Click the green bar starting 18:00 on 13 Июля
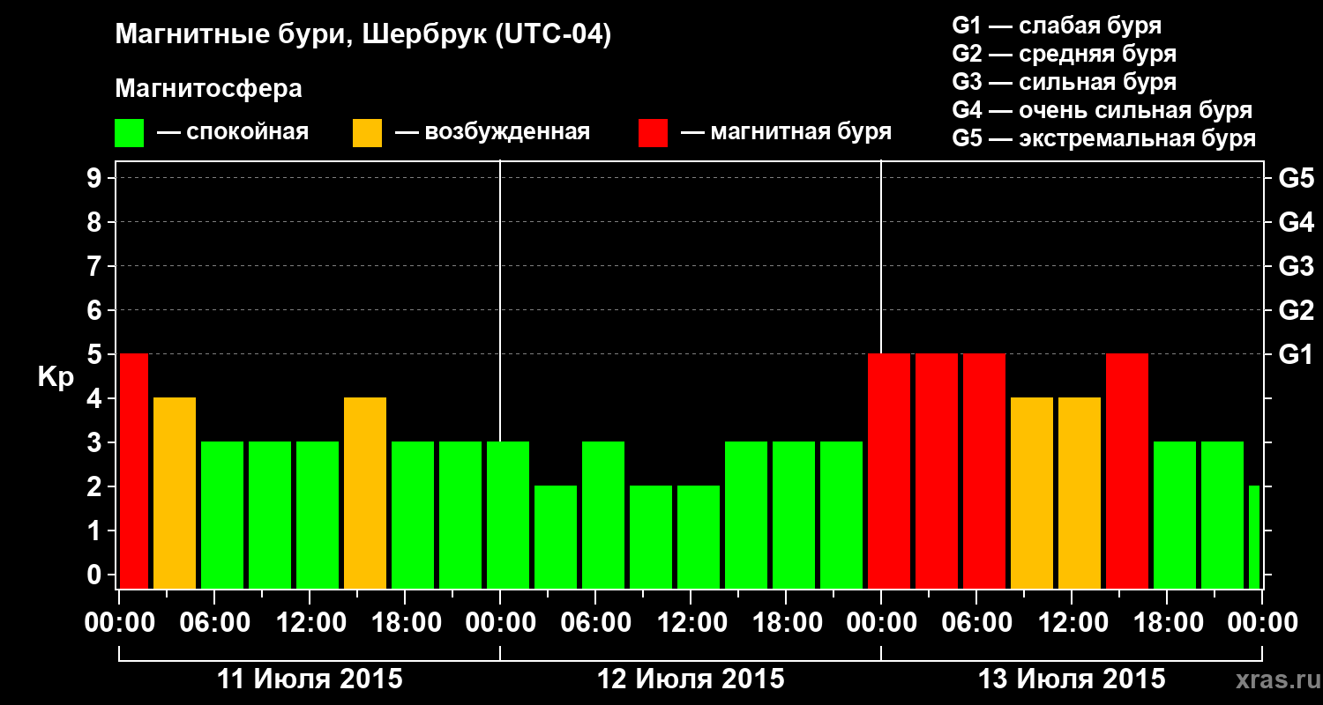The image size is (1323, 705). tap(1175, 515)
